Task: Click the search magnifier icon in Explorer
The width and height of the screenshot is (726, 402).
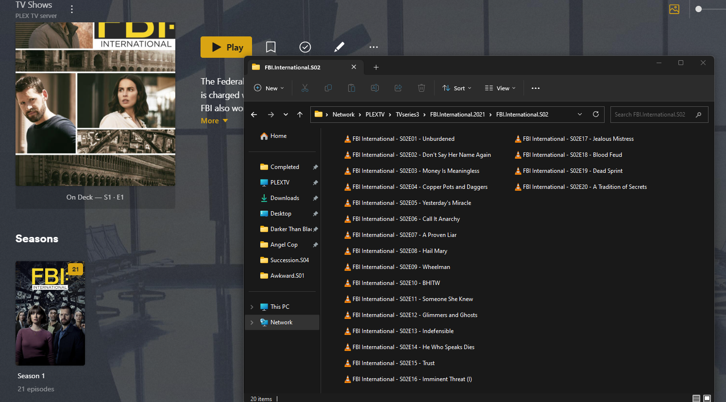Action: 698,115
